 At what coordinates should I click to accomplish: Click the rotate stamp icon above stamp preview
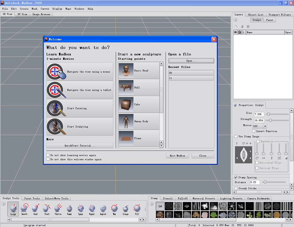click(243, 143)
